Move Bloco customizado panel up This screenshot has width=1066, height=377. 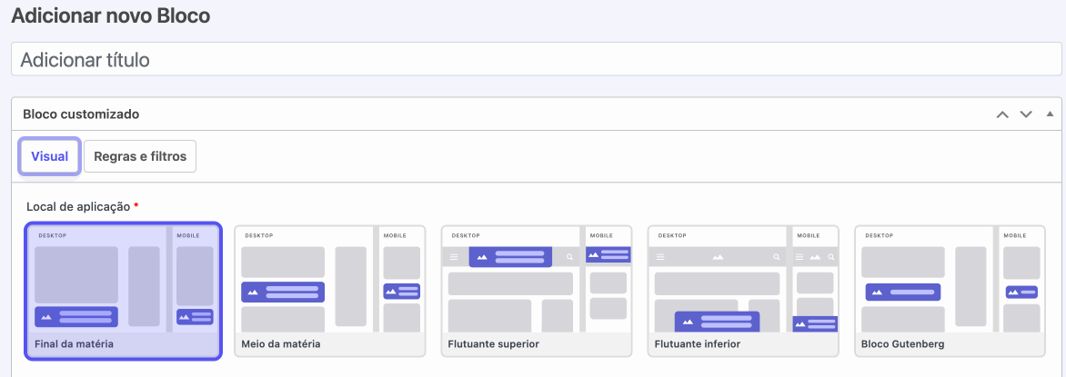[x=1002, y=114]
